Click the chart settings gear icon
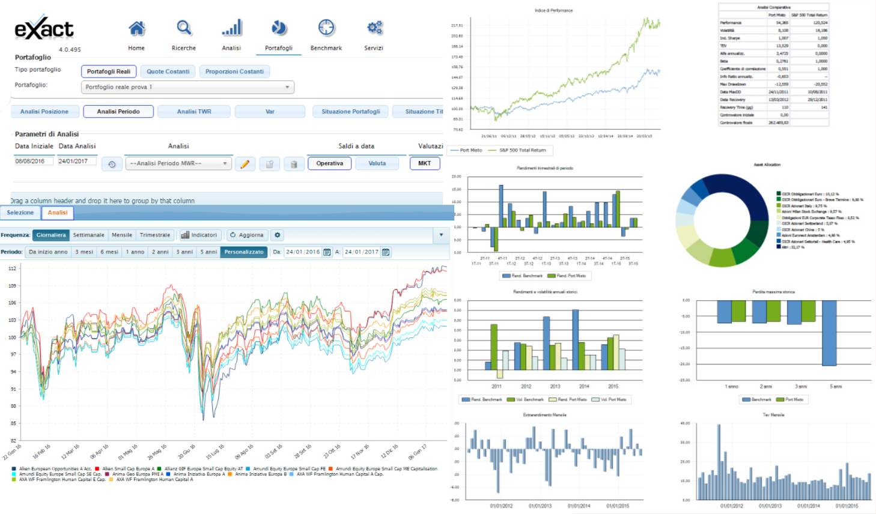Image resolution: width=876 pixels, height=514 pixels. 277,235
